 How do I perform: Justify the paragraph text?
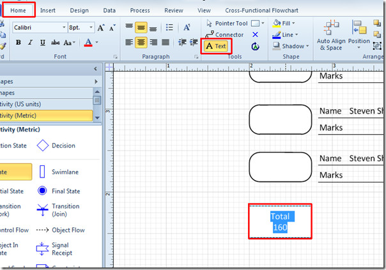(x=166, y=42)
